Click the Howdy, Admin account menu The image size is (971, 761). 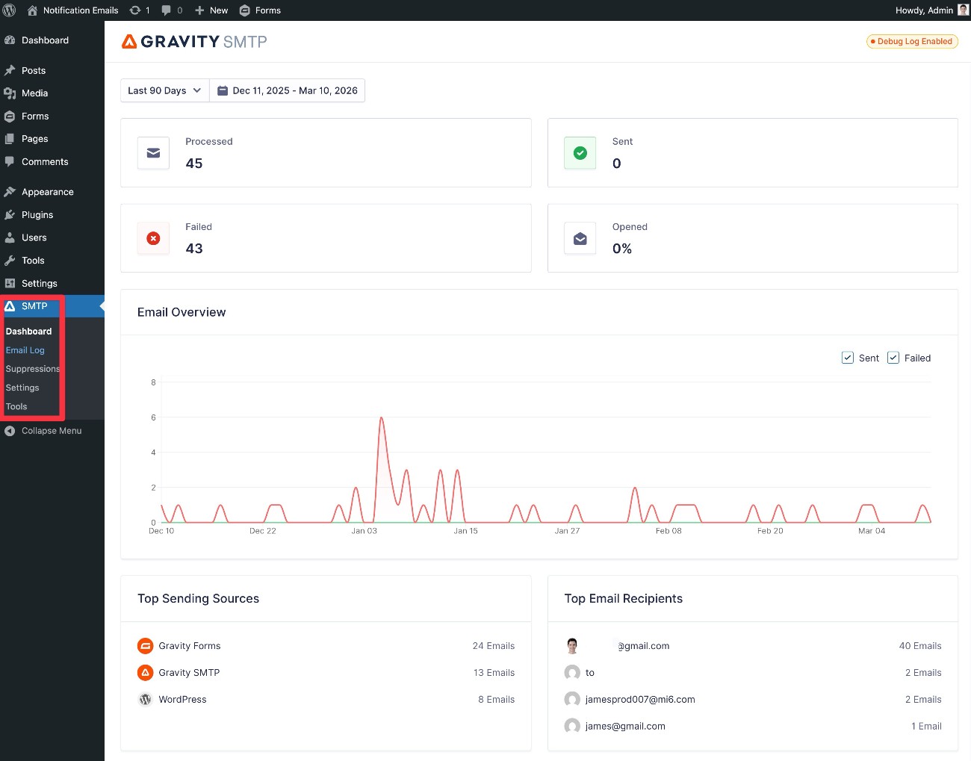[x=931, y=10]
